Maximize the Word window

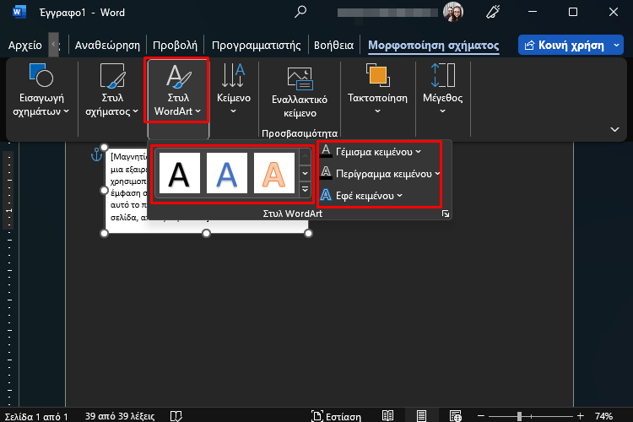click(573, 12)
